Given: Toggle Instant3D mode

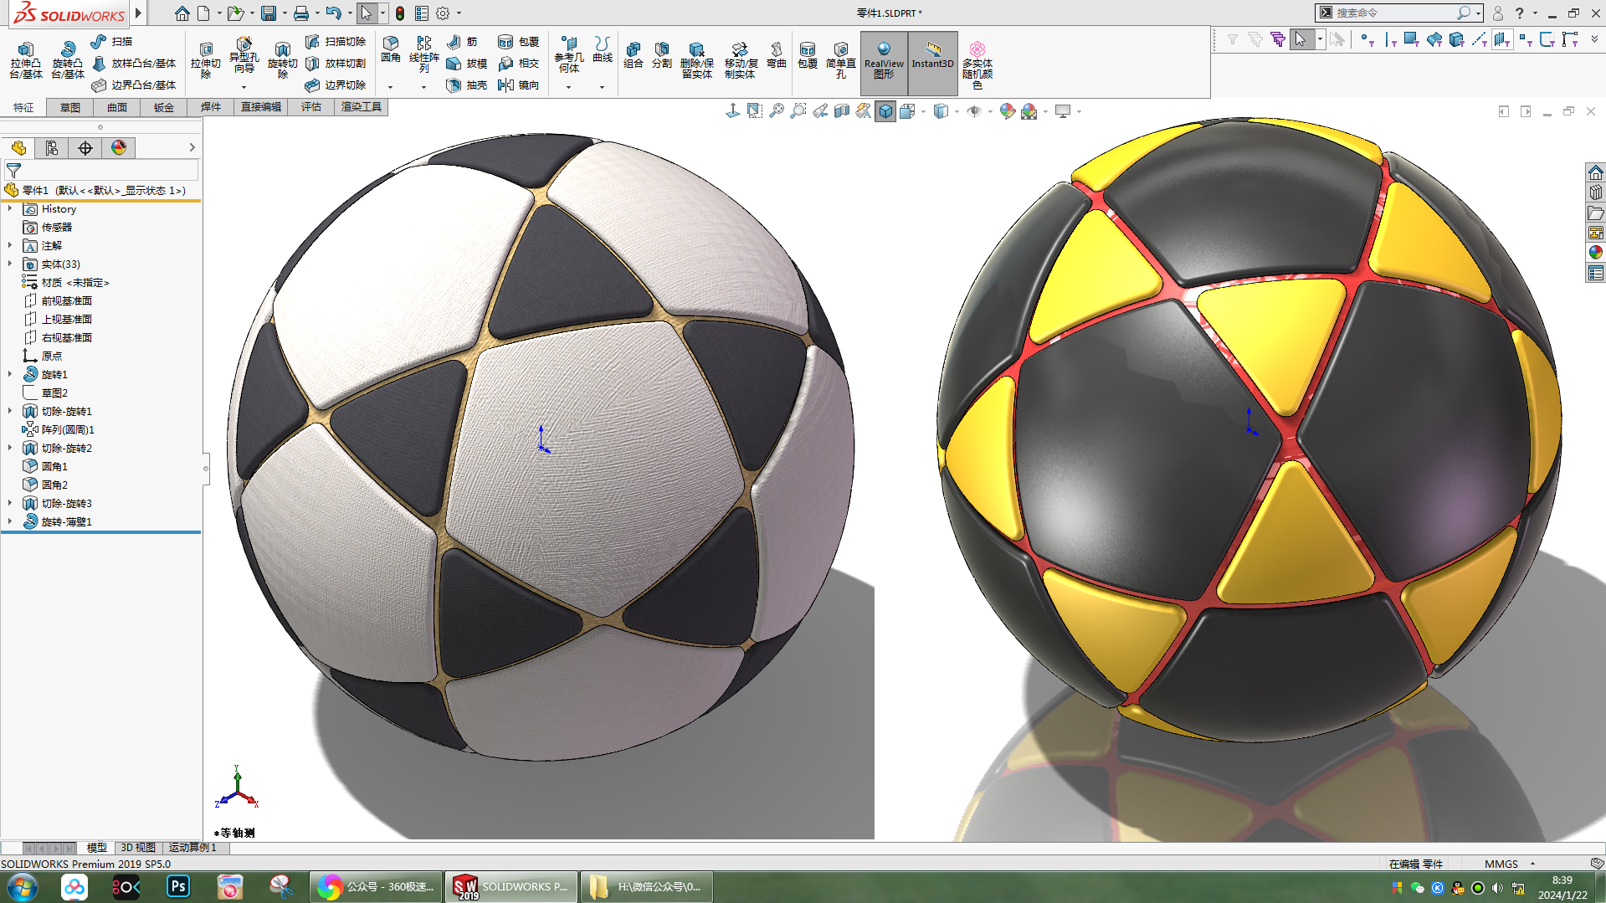Looking at the screenshot, I should coord(932,64).
